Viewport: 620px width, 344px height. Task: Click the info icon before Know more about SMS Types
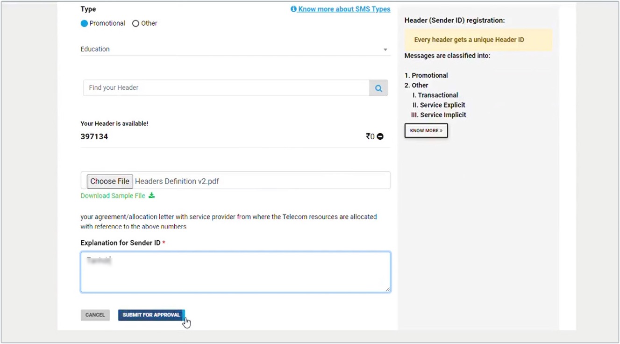coord(293,9)
